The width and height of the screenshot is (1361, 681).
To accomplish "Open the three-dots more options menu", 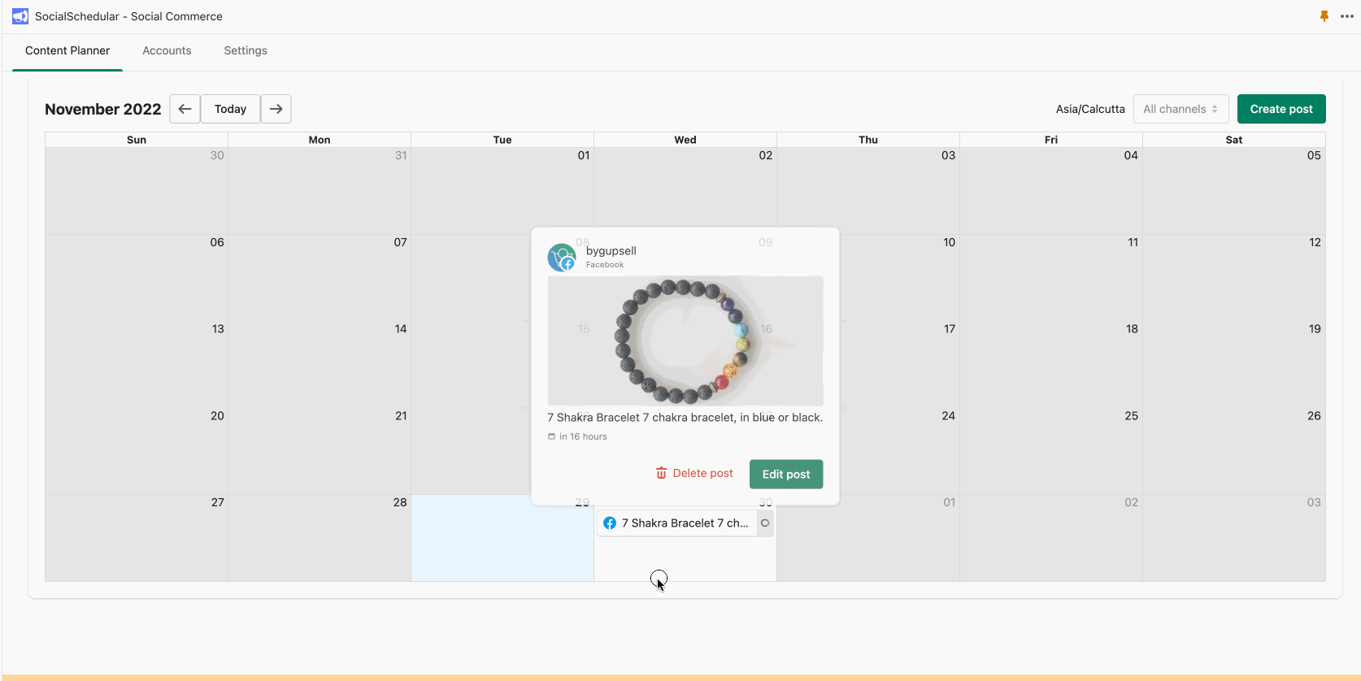I will coord(1347,16).
